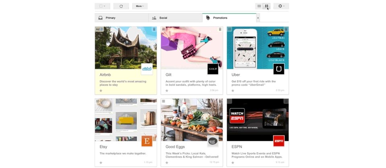Click the orange Etsy E logo
Image resolution: width=386 pixels, height=168 pixels.
click(x=147, y=141)
